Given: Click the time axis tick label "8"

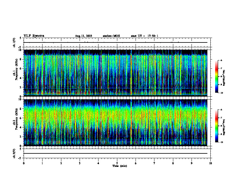Looking at the screenshot, I should [x=173, y=163].
